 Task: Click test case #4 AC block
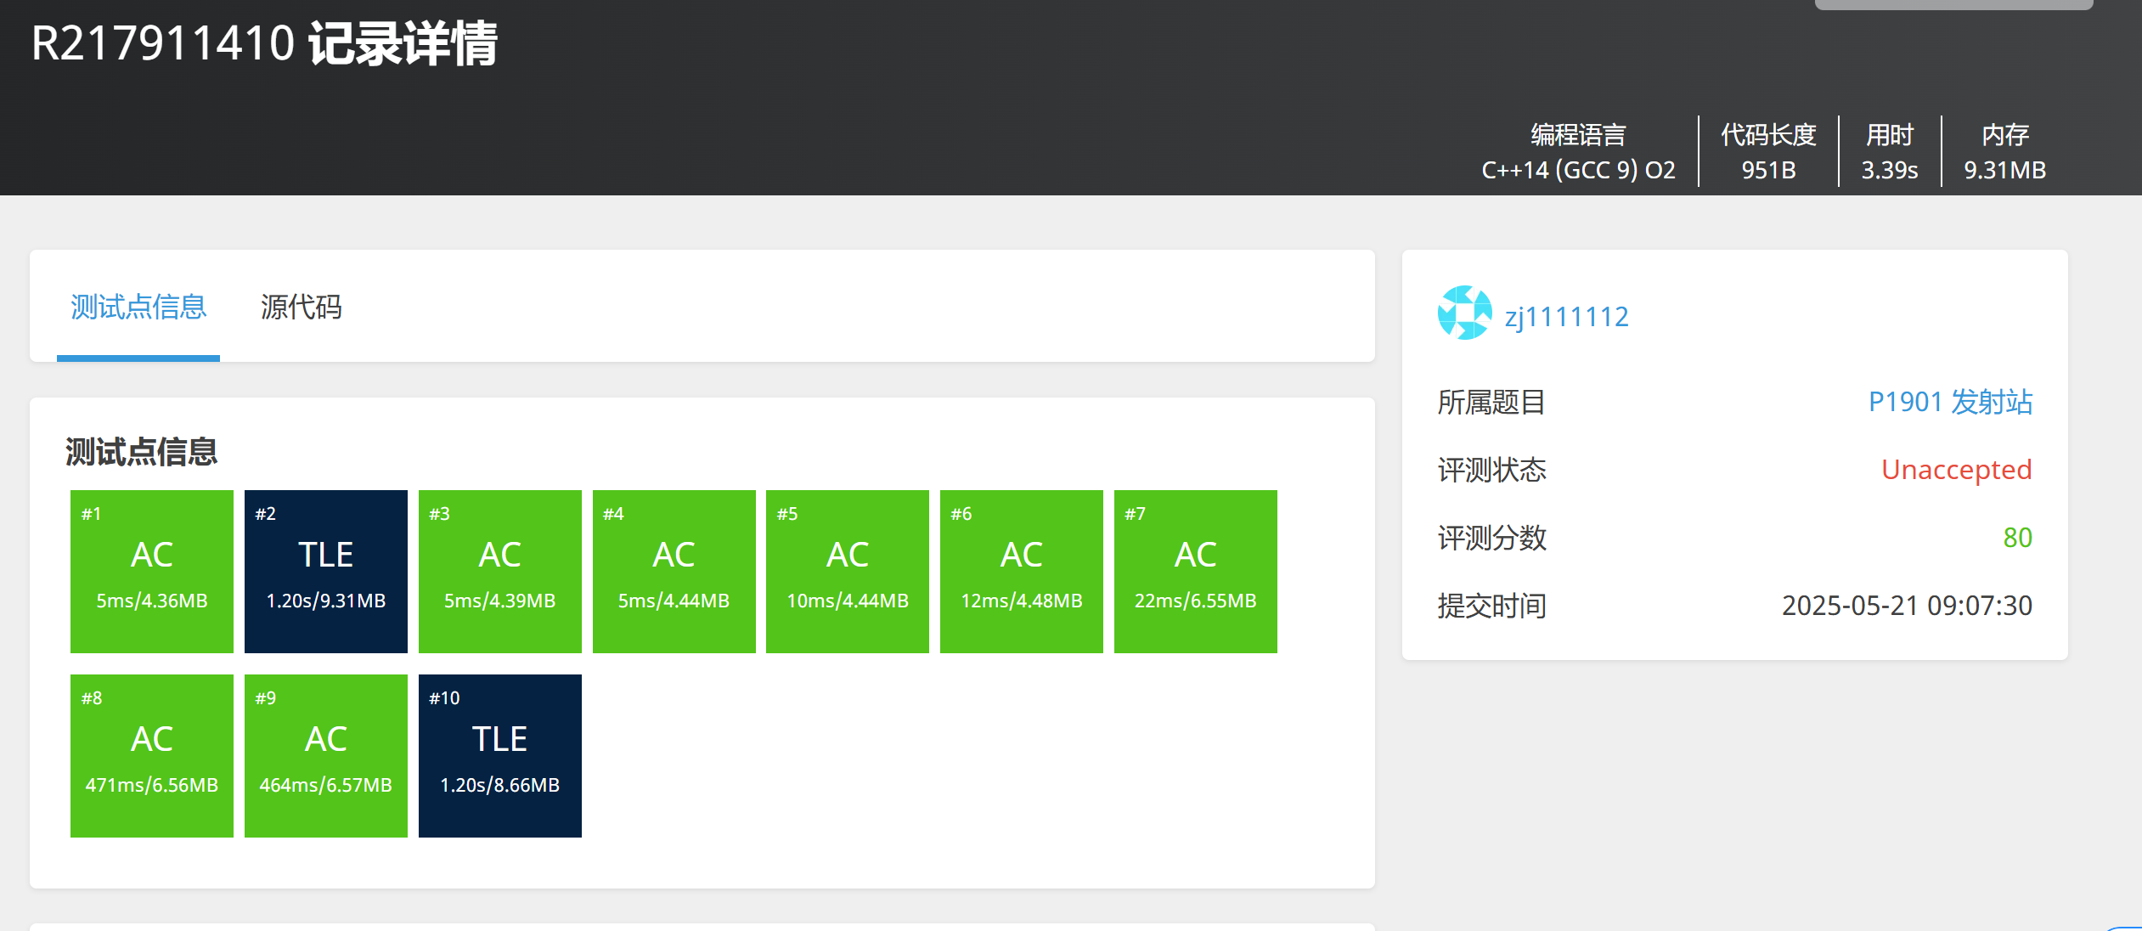(x=674, y=571)
